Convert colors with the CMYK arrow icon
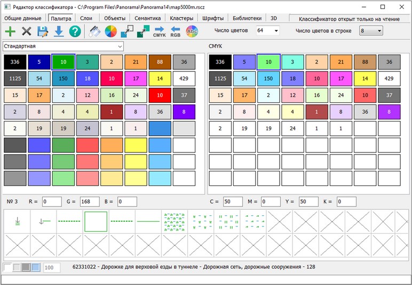This screenshot has width=412, height=285. [x=159, y=32]
